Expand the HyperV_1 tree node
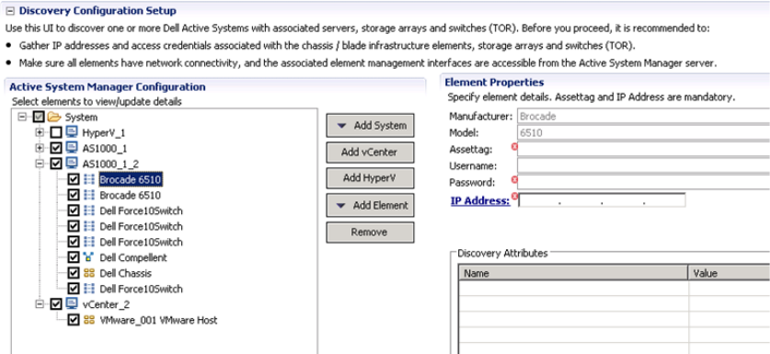 (x=40, y=133)
